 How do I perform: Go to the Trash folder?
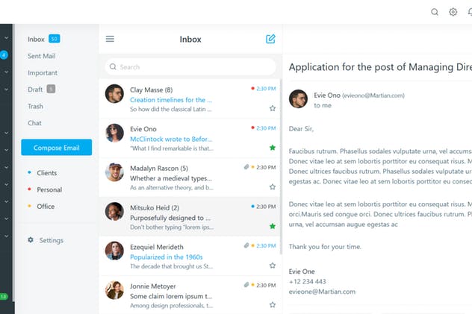coord(35,106)
